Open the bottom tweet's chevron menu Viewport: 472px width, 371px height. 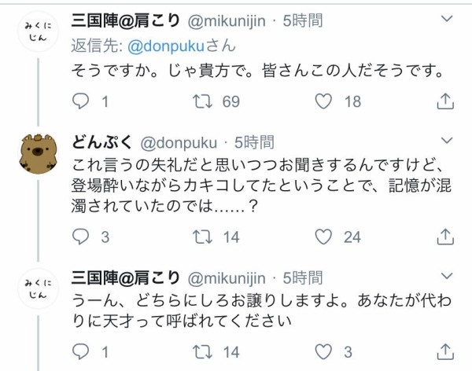[446, 276]
